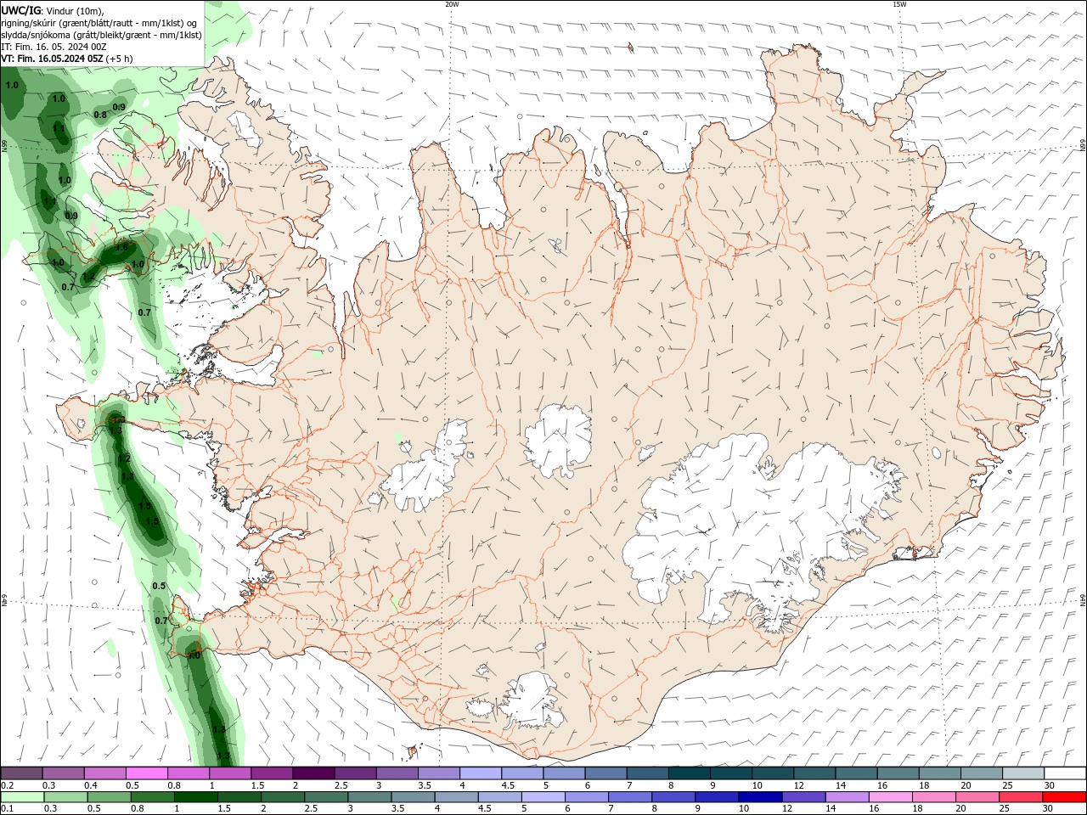Click the 'slydda/snjókoma' legend description line
Viewport: 1087px width, 815px height.
click(x=102, y=35)
